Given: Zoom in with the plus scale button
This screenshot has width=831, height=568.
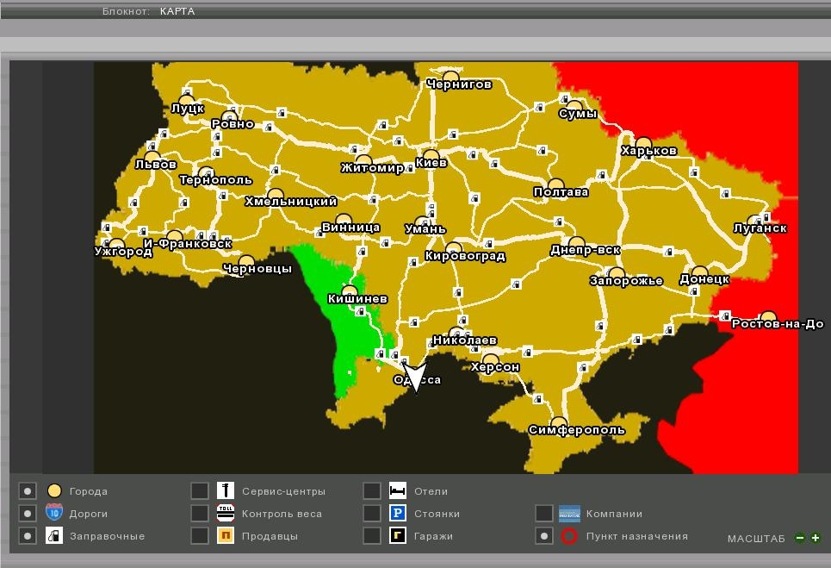Looking at the screenshot, I should [815, 539].
